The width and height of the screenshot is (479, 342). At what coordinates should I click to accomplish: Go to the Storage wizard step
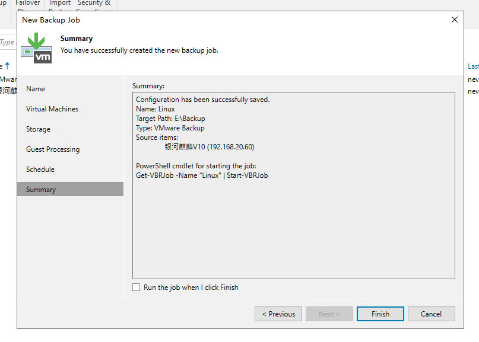coord(38,129)
